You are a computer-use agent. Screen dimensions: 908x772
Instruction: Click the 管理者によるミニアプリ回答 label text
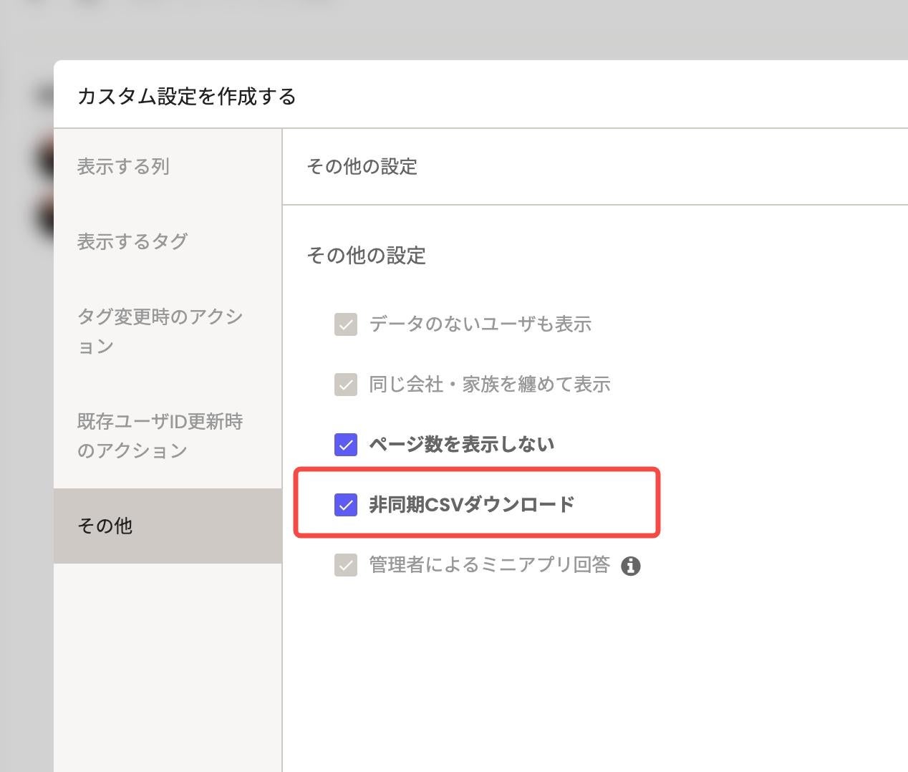point(489,565)
